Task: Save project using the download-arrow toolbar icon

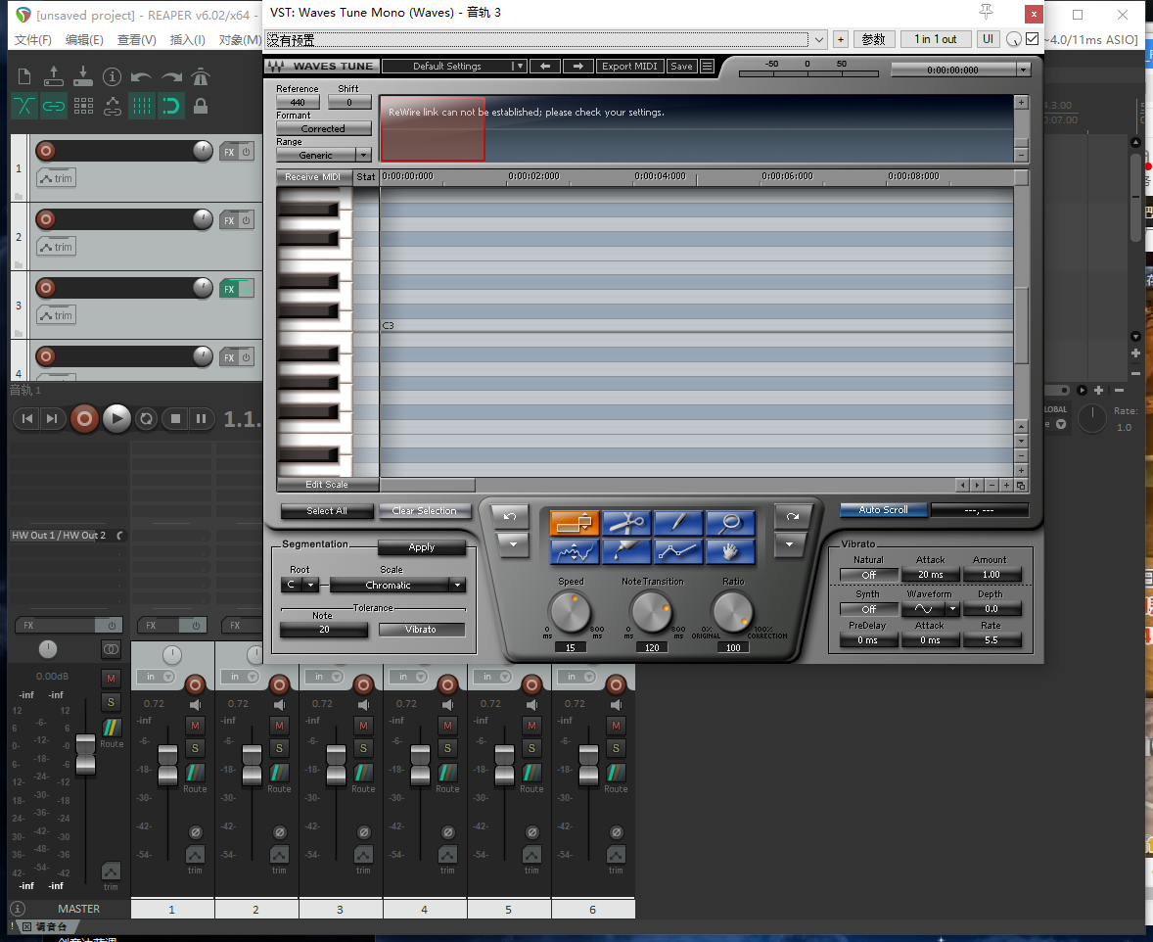Action: [83, 76]
